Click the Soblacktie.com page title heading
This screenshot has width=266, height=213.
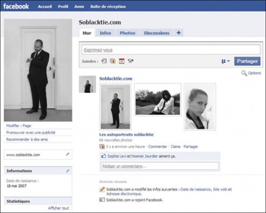coord(100,22)
